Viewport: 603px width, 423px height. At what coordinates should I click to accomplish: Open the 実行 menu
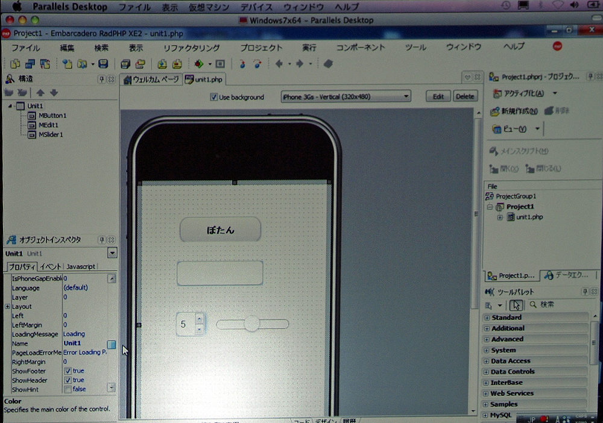click(x=309, y=48)
